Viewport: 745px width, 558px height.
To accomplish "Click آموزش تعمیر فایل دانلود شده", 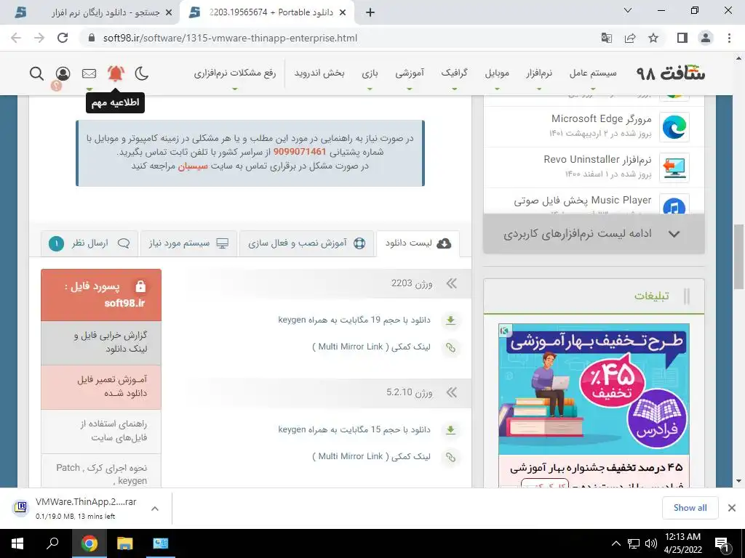I will [x=101, y=387].
